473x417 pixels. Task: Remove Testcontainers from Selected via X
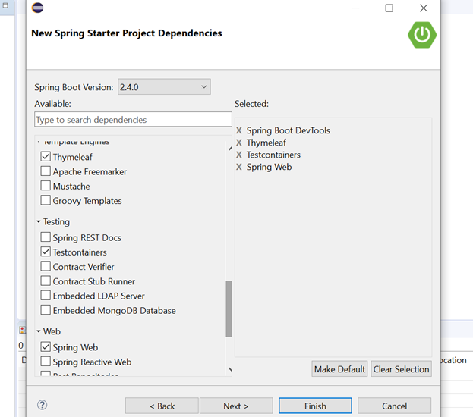[x=239, y=155]
